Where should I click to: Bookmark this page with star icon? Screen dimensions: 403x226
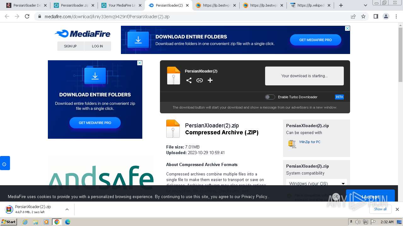click(363, 17)
